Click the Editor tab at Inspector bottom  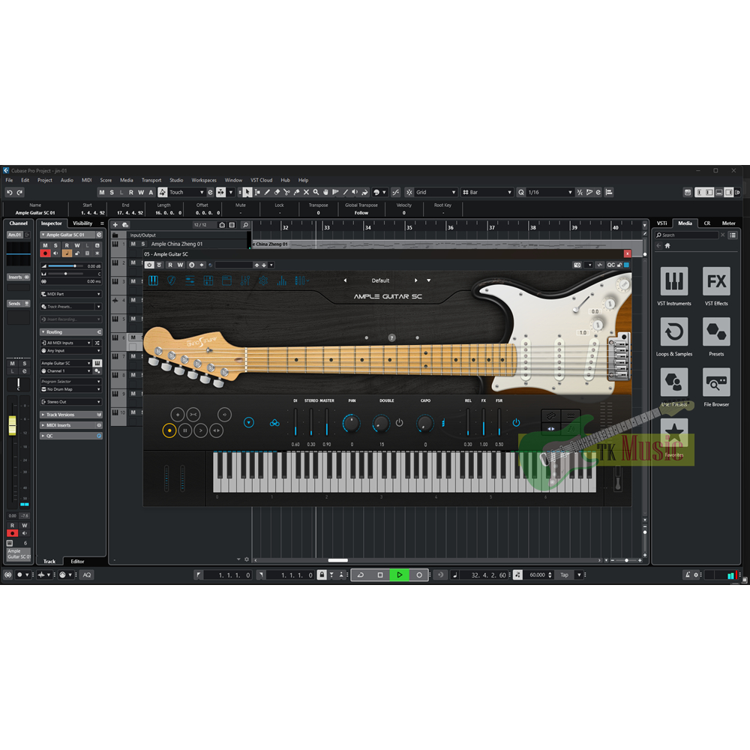77,562
